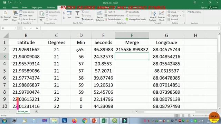This screenshot has width=221, height=124.
Task: Select the Island_csv sheet tab
Action: click(x=23, y=112)
